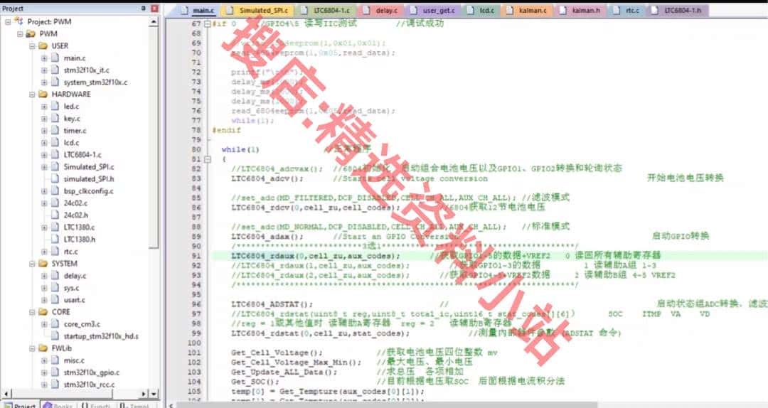The image size is (768, 408).
Task: Select Simulated_SPI.c in project tree
Action: (x=89, y=167)
